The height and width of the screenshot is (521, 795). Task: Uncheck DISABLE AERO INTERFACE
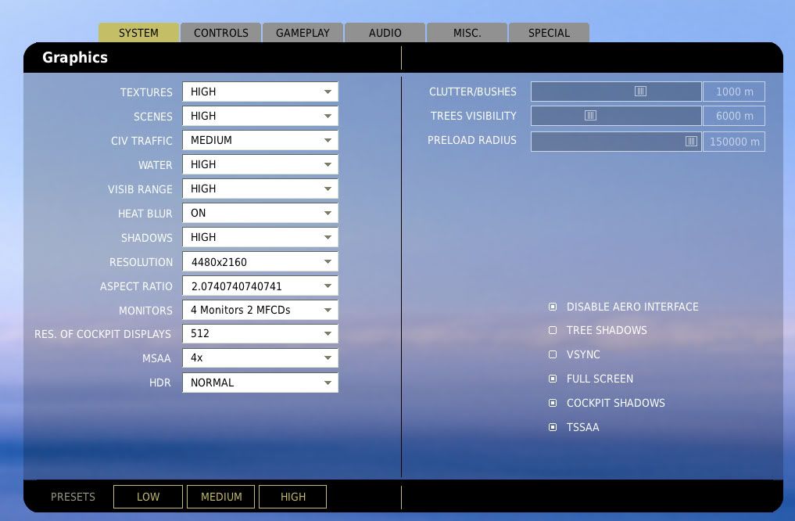(553, 306)
